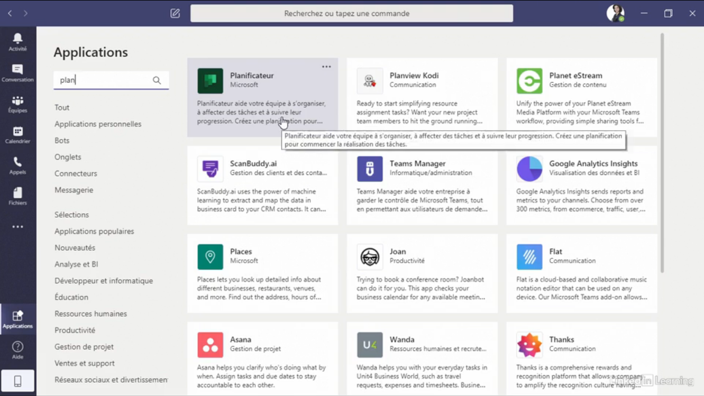Open Analyse et BI category
The width and height of the screenshot is (704, 396).
pos(76,264)
